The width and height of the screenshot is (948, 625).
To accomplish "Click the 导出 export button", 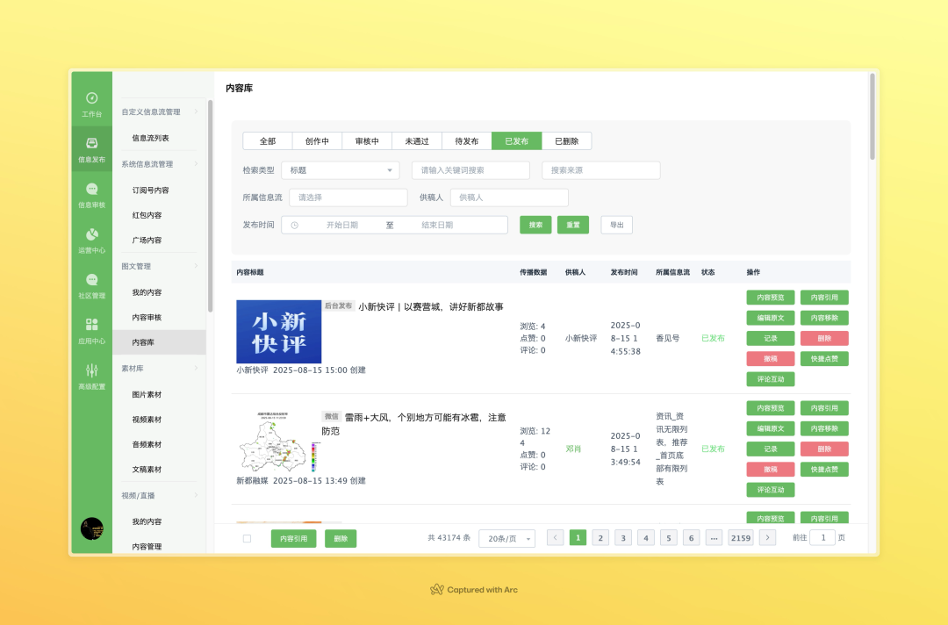I will [616, 225].
